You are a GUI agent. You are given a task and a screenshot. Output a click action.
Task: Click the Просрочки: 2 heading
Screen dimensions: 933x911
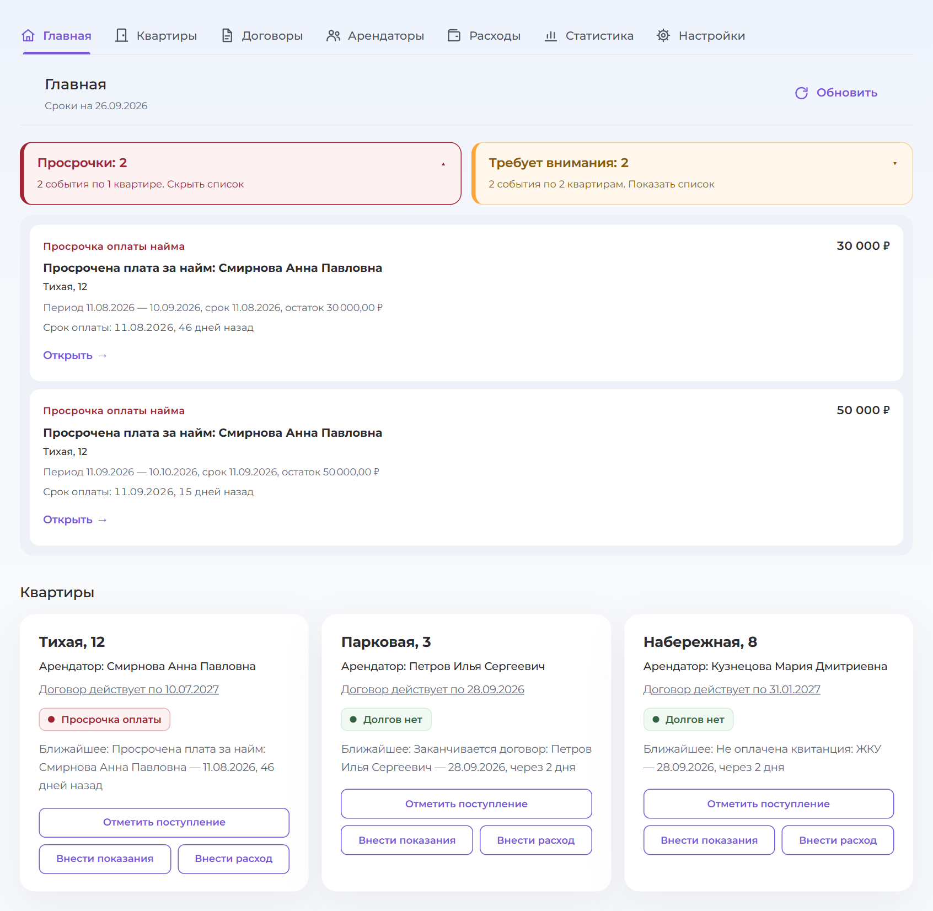pos(82,163)
